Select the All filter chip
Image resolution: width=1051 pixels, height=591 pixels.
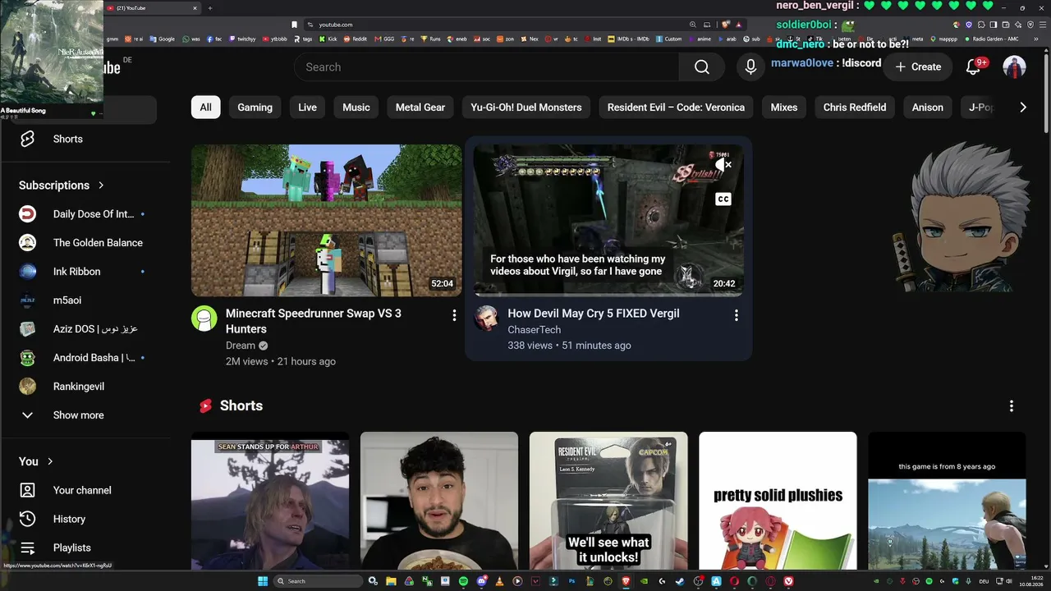coord(205,108)
